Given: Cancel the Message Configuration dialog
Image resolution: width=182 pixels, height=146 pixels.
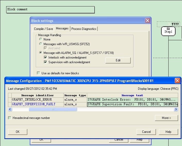Looking at the screenshot, I should [146, 132].
